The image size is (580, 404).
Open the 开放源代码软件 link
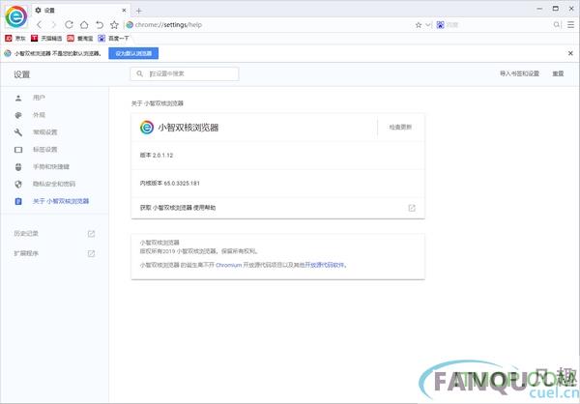pyautogui.click(x=325, y=265)
